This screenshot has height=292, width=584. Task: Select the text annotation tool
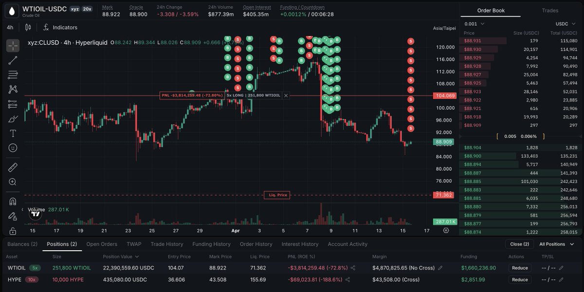coord(13,133)
